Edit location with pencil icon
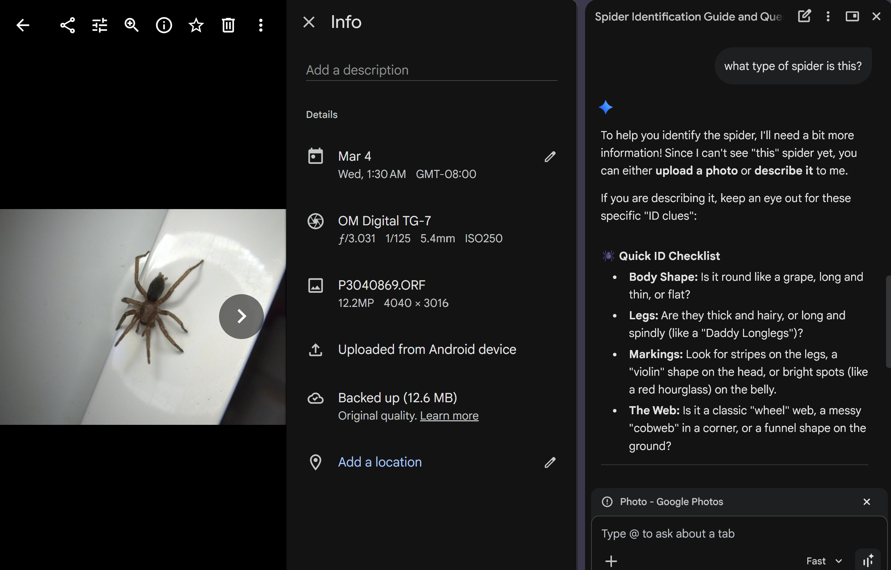 [550, 462]
